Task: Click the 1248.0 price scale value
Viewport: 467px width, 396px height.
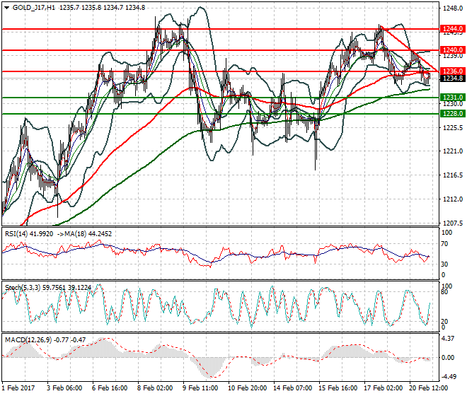Action: tap(453, 8)
